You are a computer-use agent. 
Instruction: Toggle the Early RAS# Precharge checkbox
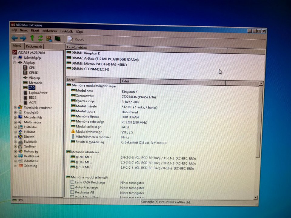[x=72, y=182]
